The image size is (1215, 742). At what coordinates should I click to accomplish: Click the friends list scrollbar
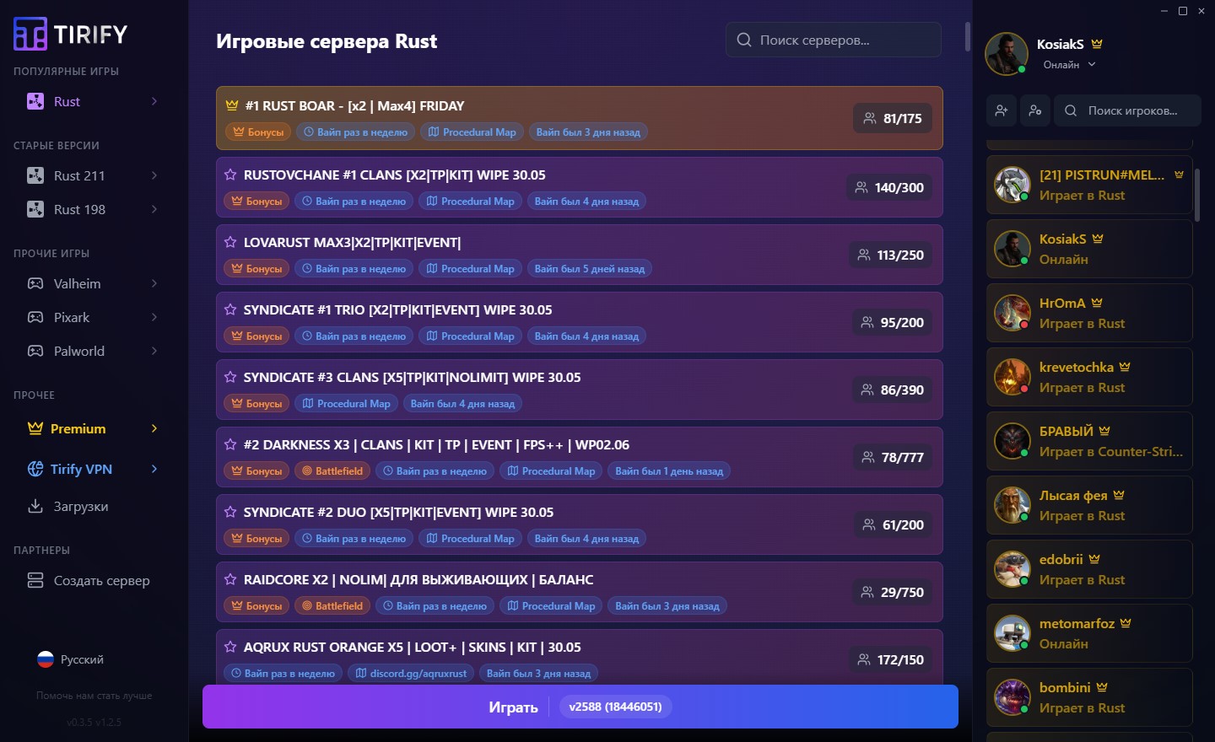click(1197, 194)
